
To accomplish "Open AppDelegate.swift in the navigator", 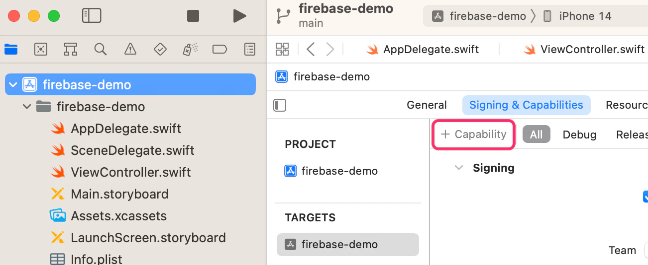I will pos(126,129).
